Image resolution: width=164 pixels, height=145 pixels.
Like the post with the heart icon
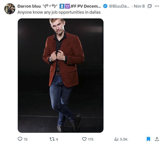pos(84,139)
